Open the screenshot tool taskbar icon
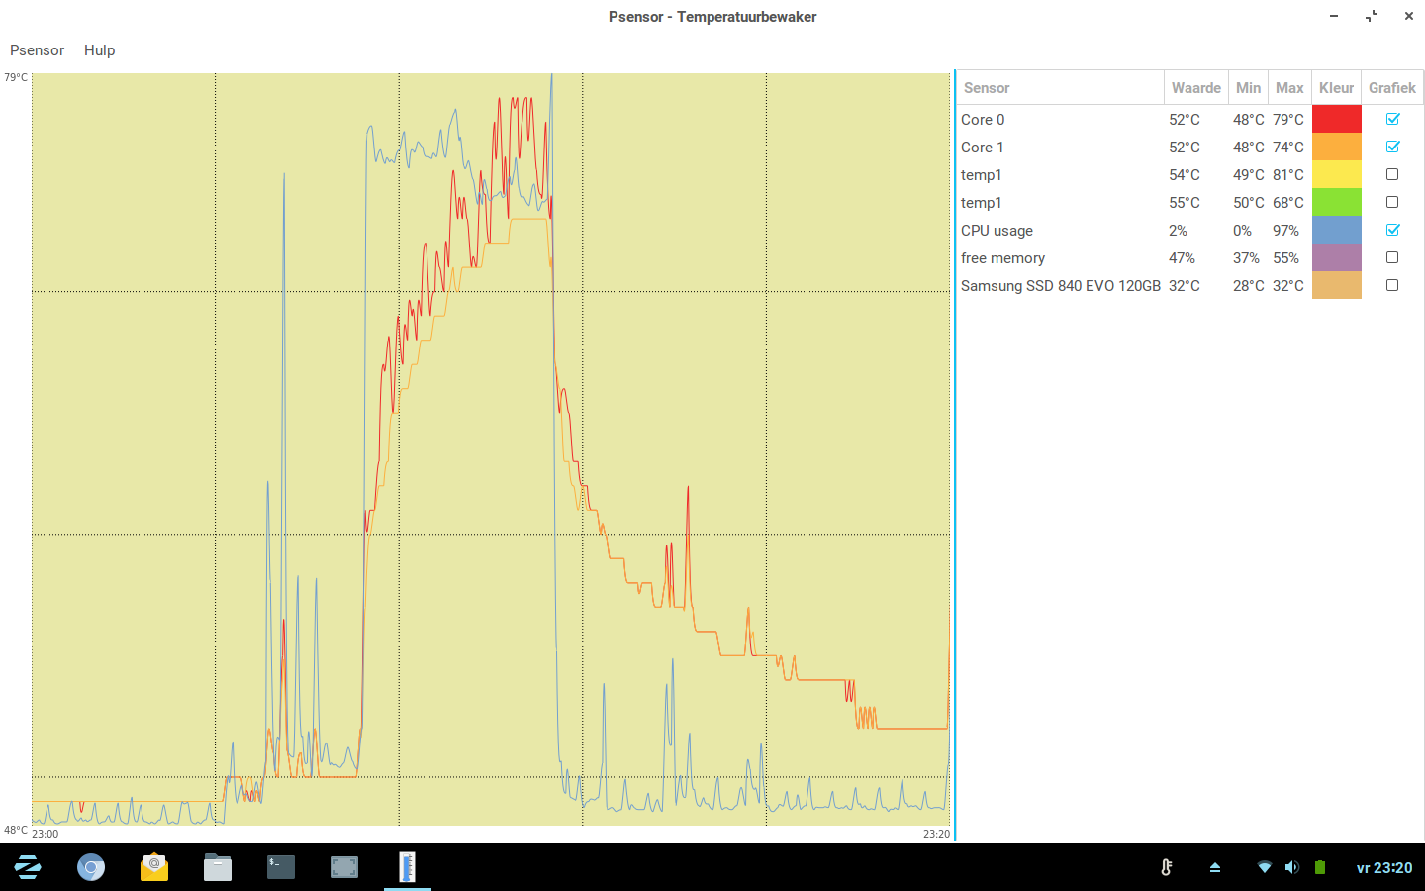Screen dimensions: 1425x891 (344, 868)
